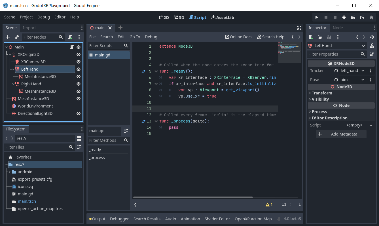Expand the android folder in FileSystem
Screen dimensions: 379x226
point(10,172)
